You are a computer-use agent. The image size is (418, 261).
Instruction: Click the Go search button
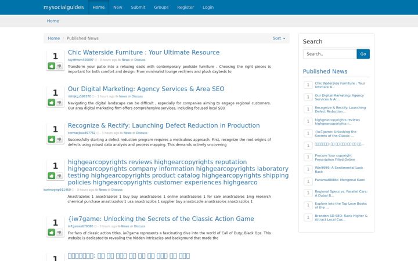(363, 54)
